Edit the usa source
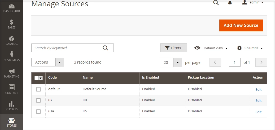The image size is (275, 130). (258, 112)
